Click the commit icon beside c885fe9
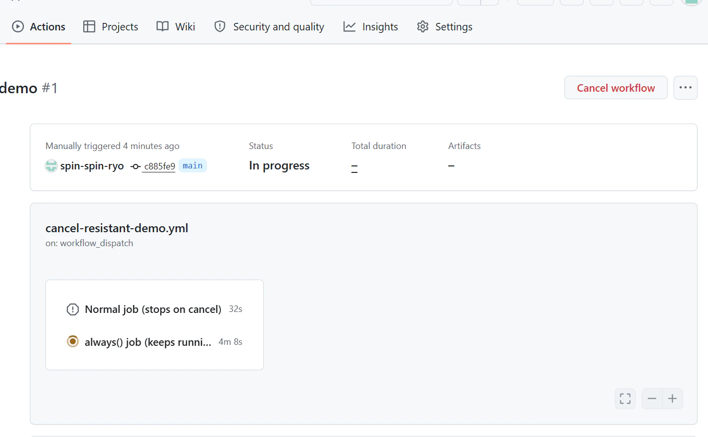 (136, 166)
